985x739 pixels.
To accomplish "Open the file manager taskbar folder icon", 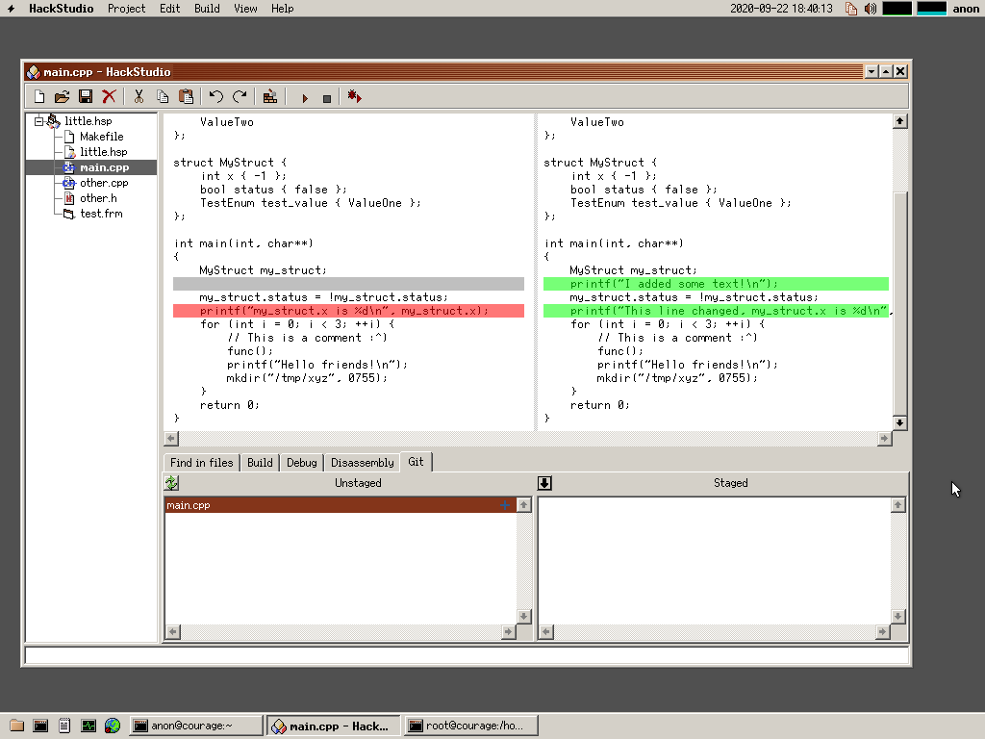I will point(17,726).
